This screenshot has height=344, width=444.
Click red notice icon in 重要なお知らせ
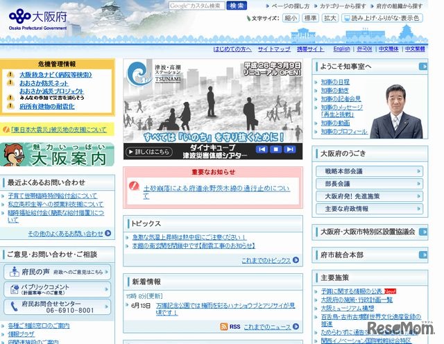(x=133, y=186)
